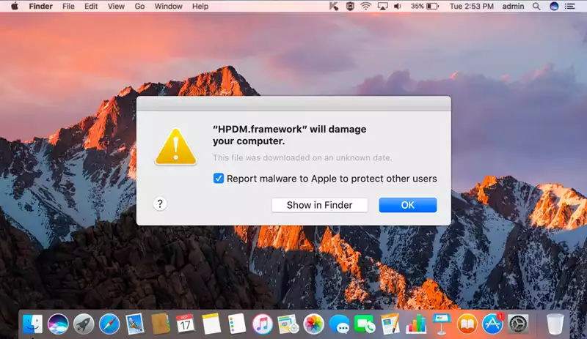Image resolution: width=587 pixels, height=339 pixels.
Task: Click Wi-Fi status icon in menu bar
Action: [365, 6]
